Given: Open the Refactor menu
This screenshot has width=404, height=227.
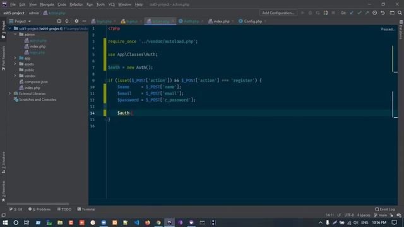Looking at the screenshot, I should [x=76, y=4].
